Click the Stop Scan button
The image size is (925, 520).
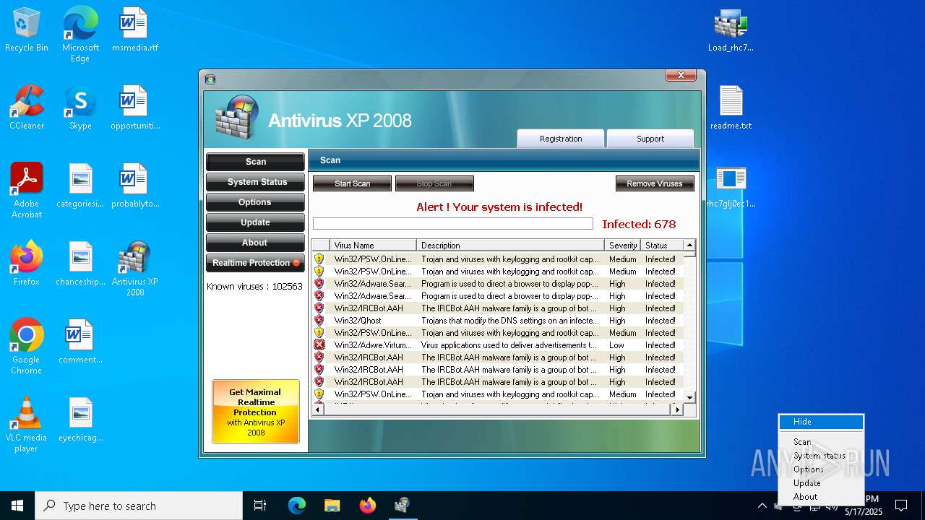(434, 183)
